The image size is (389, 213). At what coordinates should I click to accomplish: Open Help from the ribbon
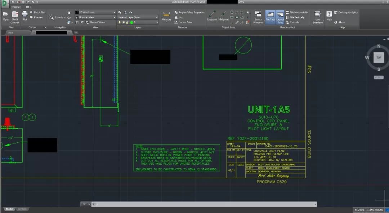(x=329, y=15)
